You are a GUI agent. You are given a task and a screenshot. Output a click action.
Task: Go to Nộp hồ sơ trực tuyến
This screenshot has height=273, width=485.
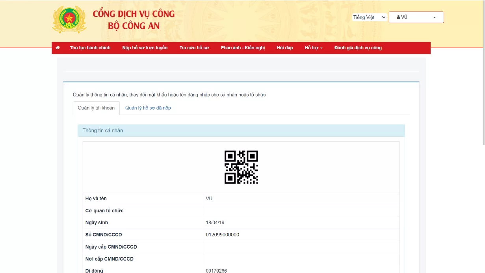145,48
